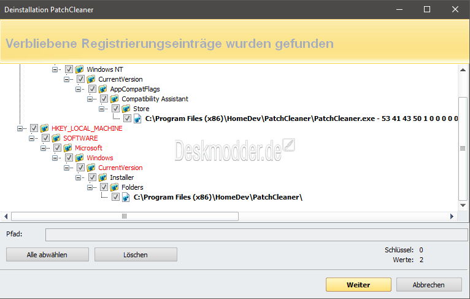
Task: Toggle the HKEY_LOCAL_MACHINE checkbox
Action: 34,128
